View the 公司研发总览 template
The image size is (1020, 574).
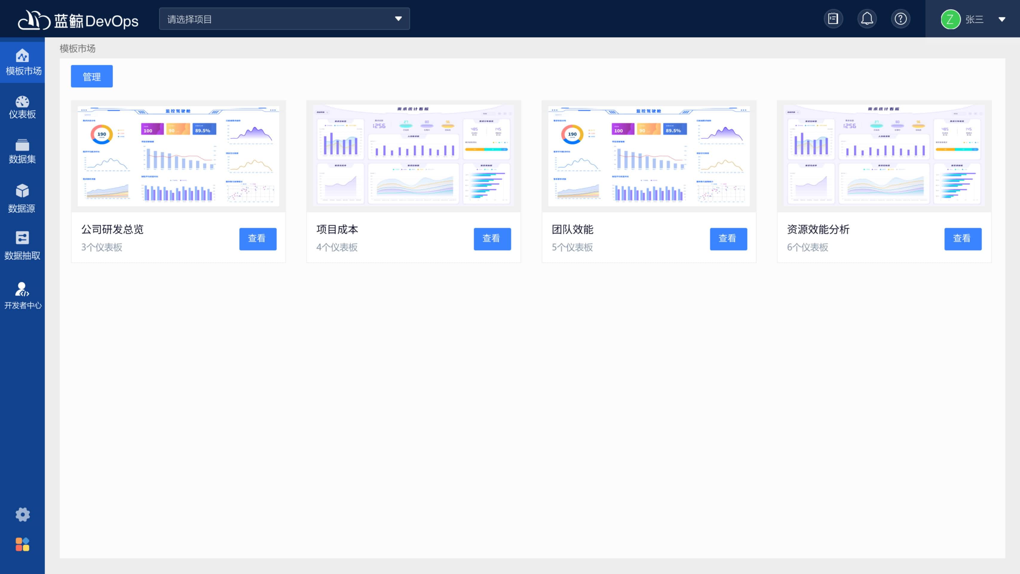(x=257, y=239)
